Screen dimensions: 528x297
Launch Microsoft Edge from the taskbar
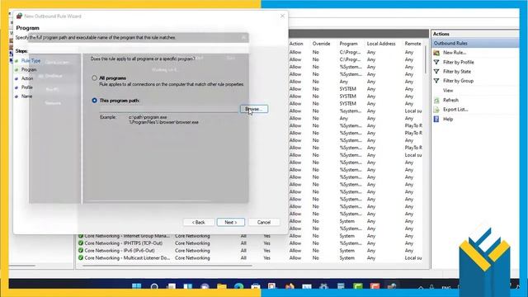tap(238, 286)
